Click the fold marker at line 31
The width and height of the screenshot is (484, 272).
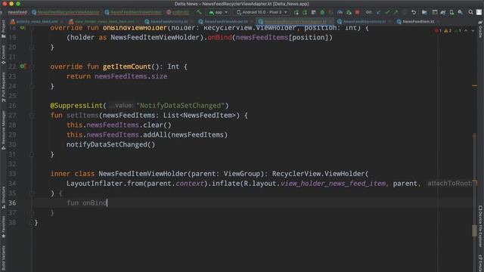pyautogui.click(x=32, y=154)
